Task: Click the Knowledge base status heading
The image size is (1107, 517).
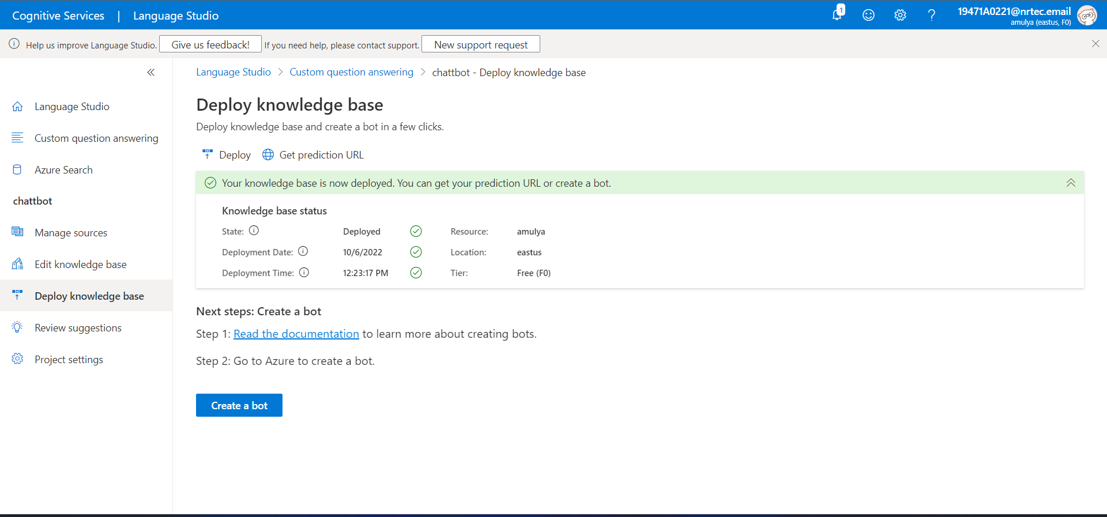Action: tap(274, 211)
